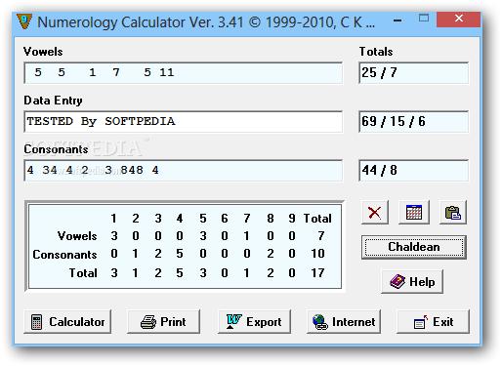
Task: Select the name total 69 / 15 / 6 field
Action: pyautogui.click(x=414, y=122)
